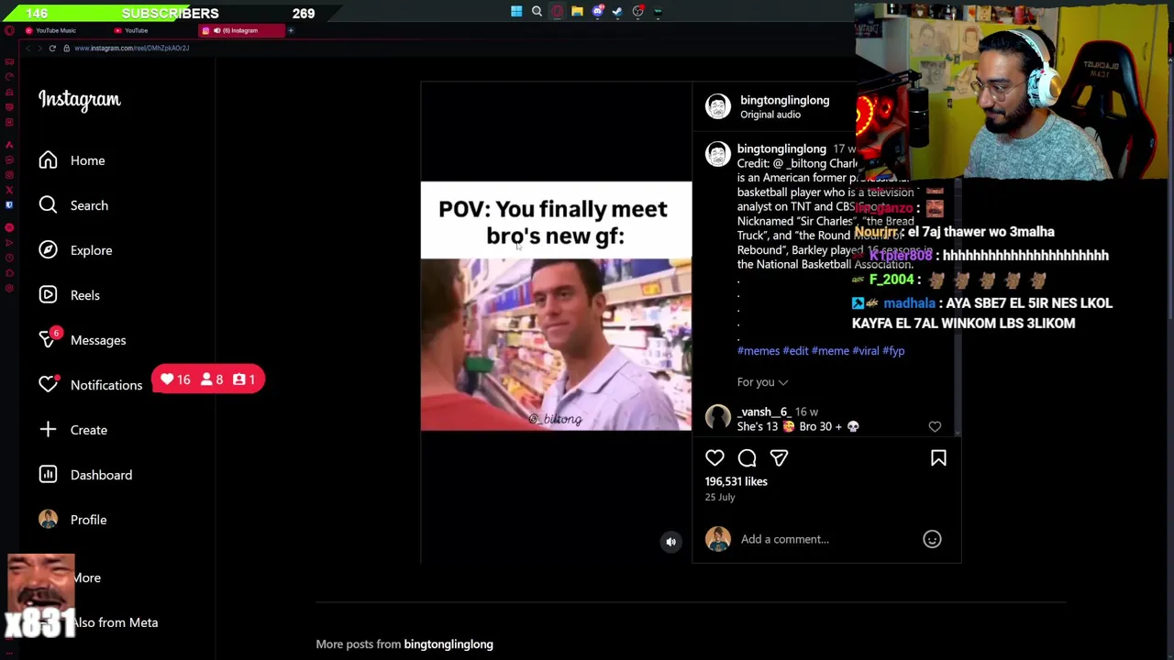Open Steam from taskbar

[617, 12]
